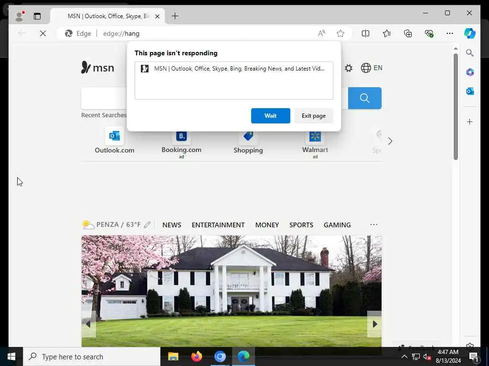Select the MSN browser tab
The image size is (489, 366).
[x=107, y=16]
